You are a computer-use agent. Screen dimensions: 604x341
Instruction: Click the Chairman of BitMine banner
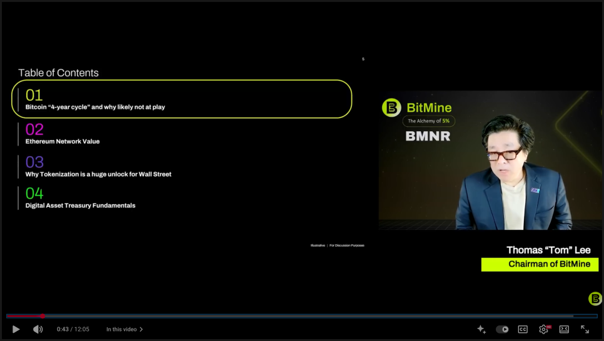coord(540,264)
